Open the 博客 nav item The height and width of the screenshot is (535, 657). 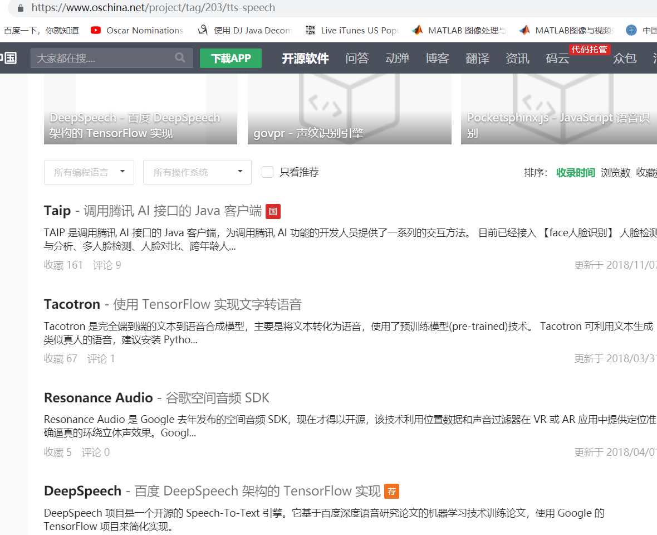(x=437, y=59)
